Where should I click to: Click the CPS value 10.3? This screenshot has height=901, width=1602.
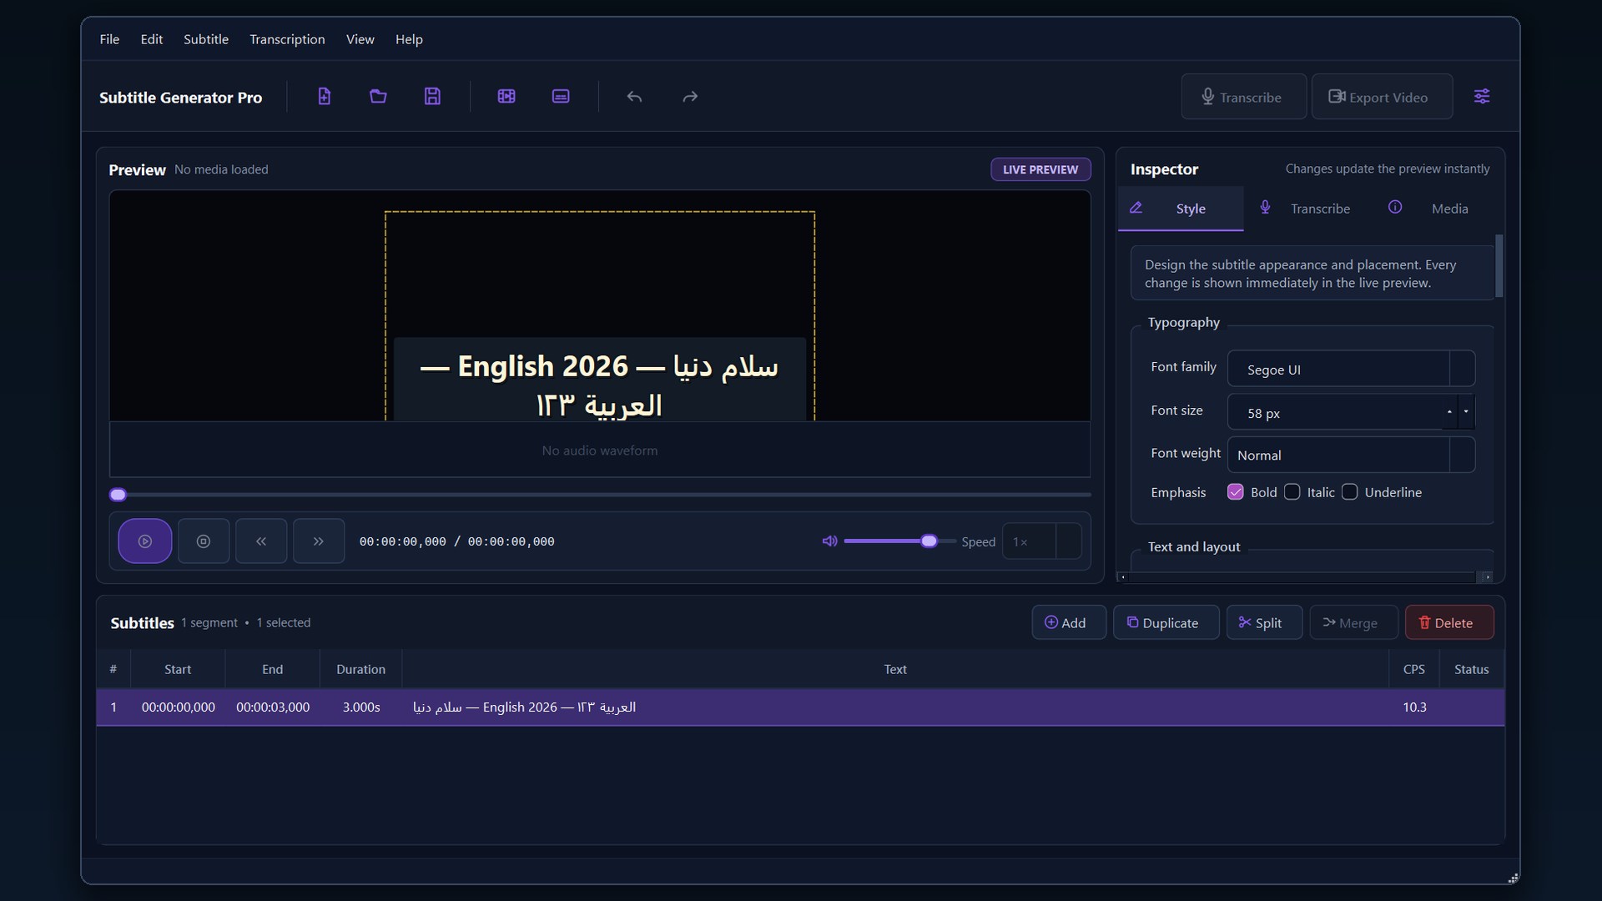(1414, 707)
